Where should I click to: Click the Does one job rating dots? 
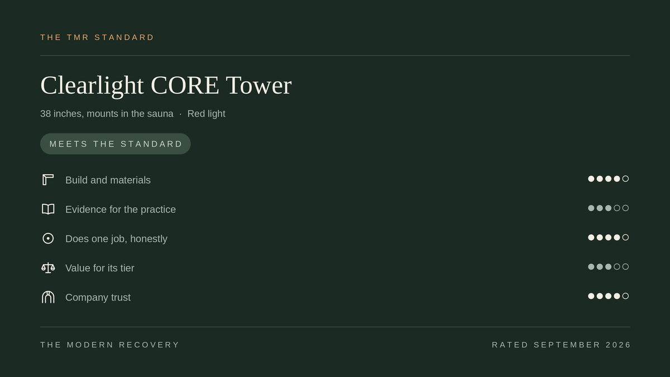pos(608,237)
